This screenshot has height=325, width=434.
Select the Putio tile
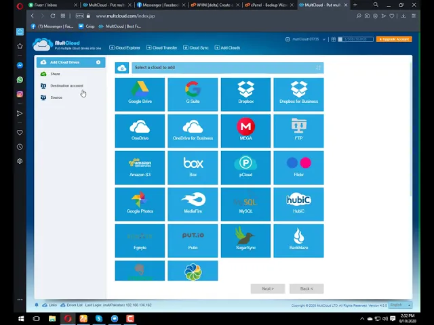click(x=193, y=241)
